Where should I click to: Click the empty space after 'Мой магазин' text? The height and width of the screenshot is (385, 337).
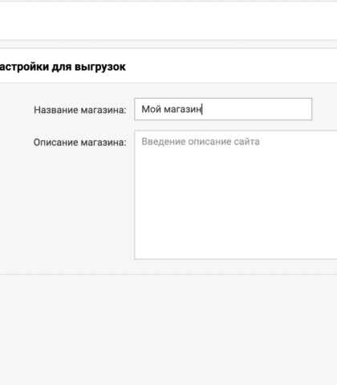(x=257, y=109)
